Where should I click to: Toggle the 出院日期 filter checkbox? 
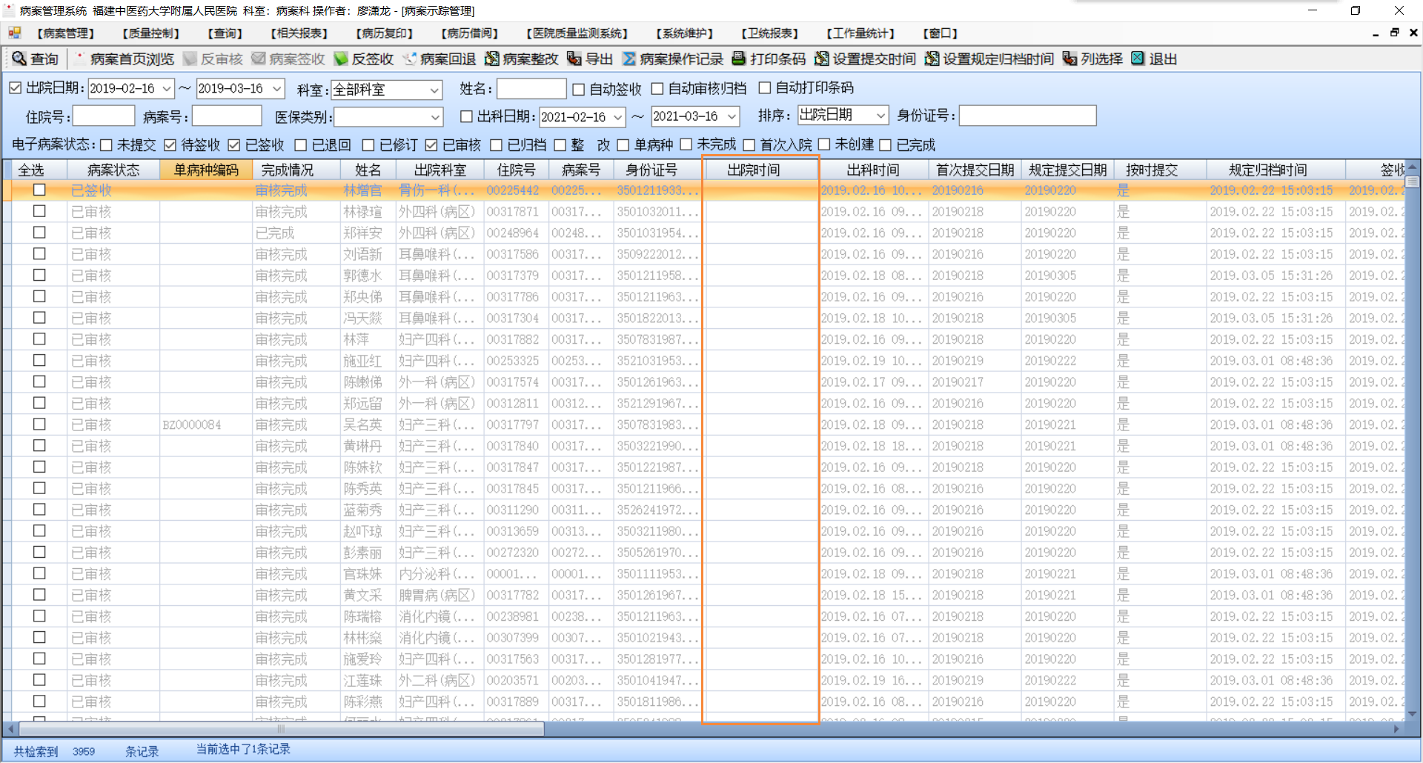coord(16,88)
